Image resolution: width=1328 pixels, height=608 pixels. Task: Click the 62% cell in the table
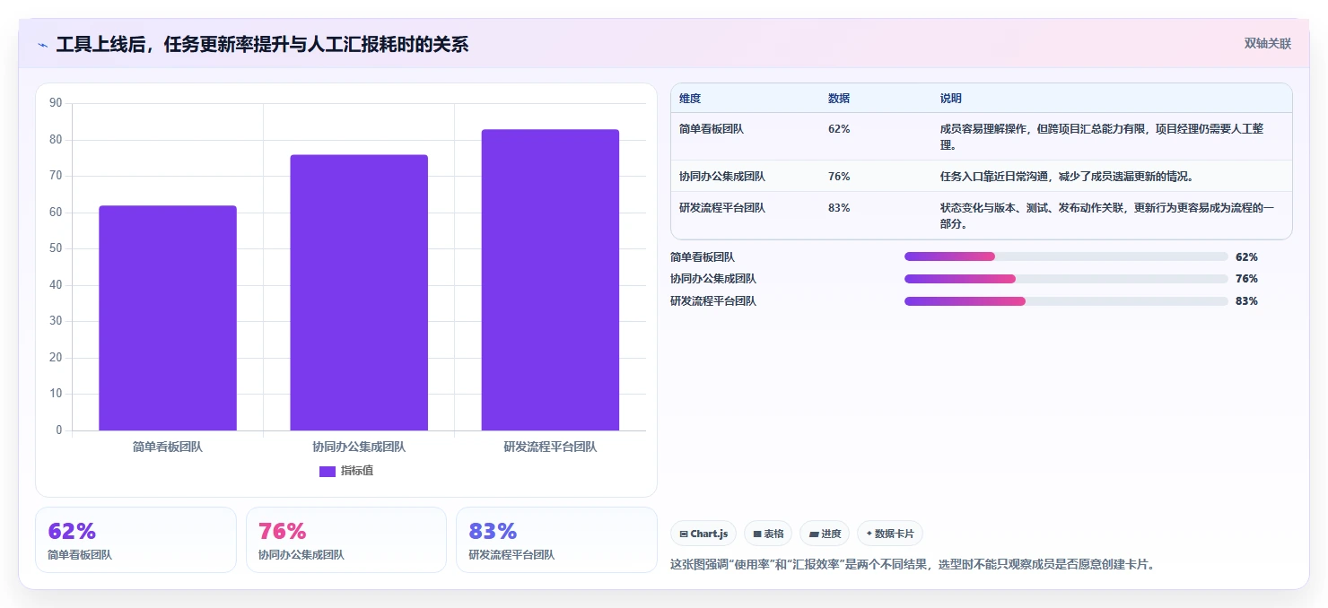click(839, 129)
